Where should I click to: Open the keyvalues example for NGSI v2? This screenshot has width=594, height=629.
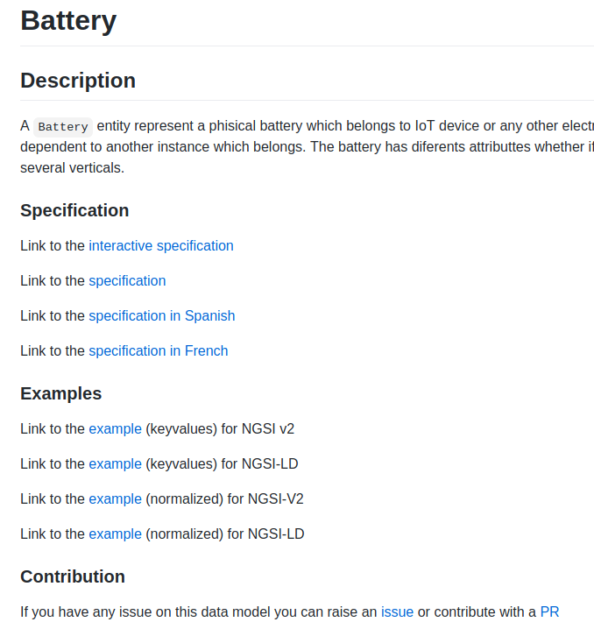tap(115, 429)
